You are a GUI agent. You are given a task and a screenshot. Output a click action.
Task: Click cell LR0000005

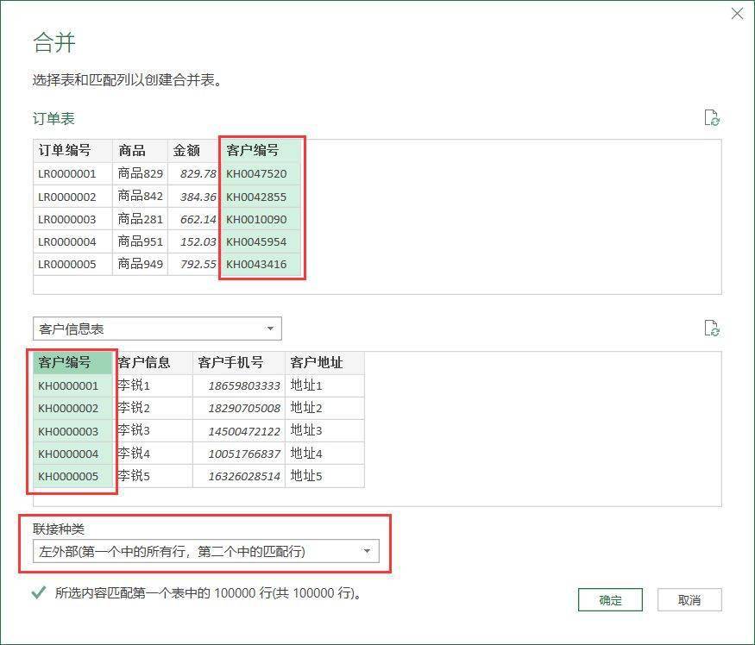(72, 264)
